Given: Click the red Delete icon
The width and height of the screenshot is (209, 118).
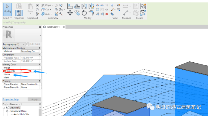Looking at the screenshot, I should 107,14.
